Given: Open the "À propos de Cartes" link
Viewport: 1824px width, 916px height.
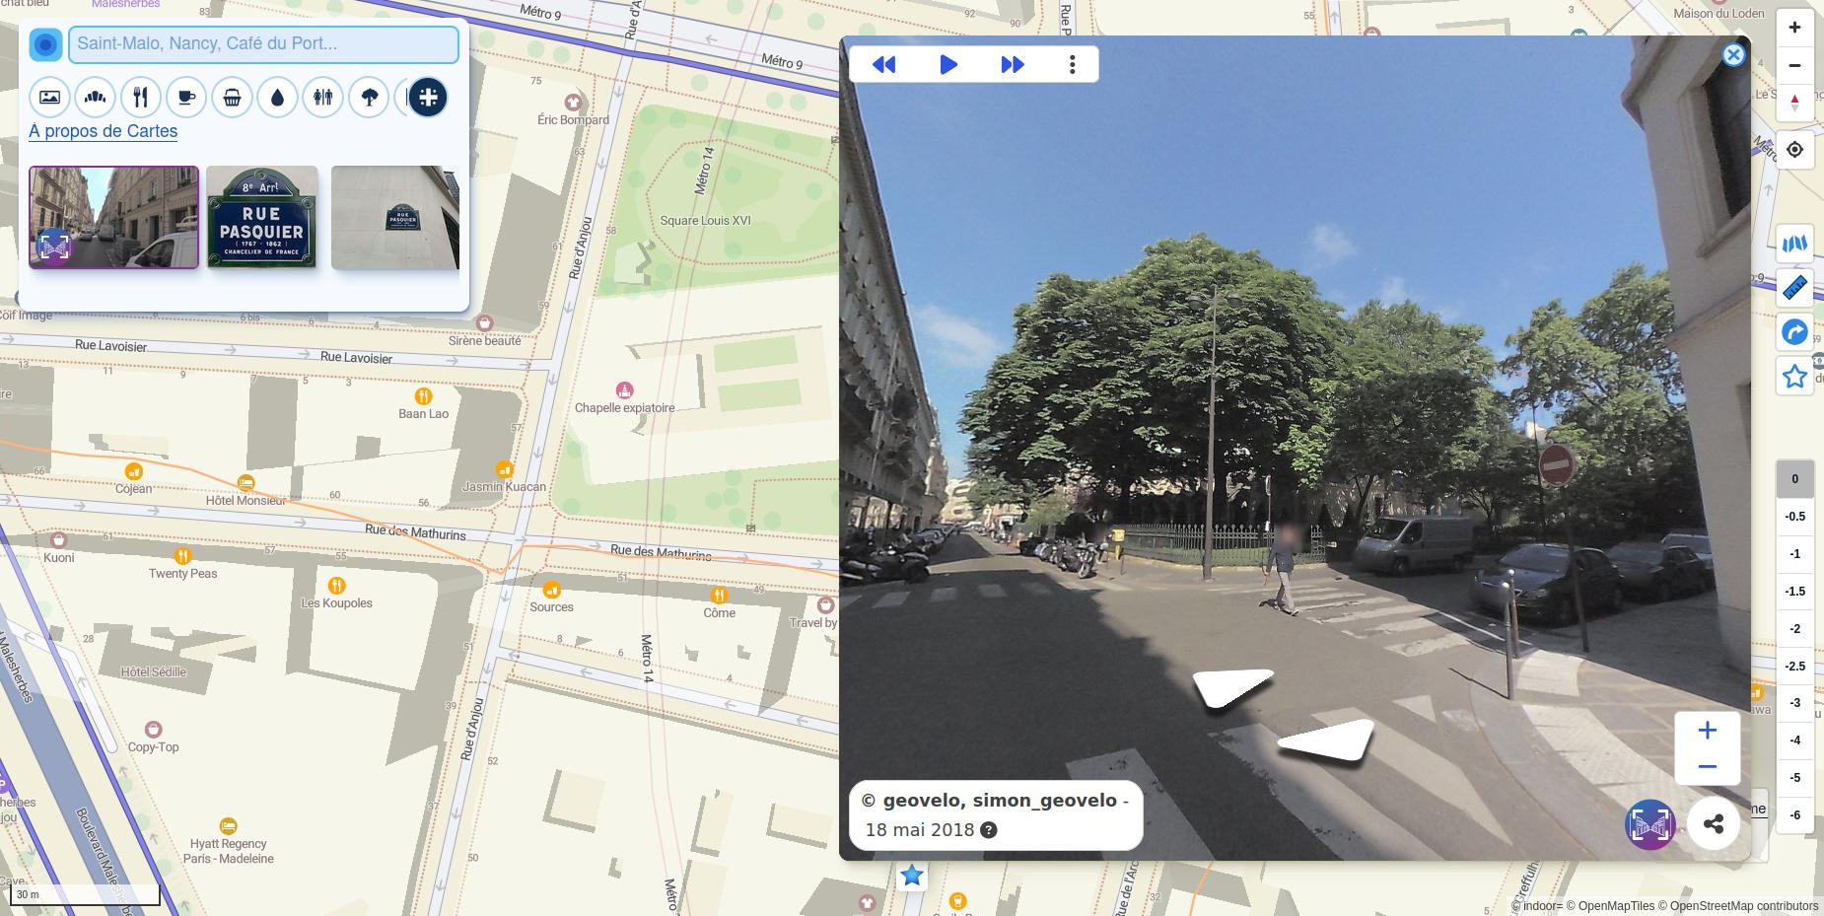Looking at the screenshot, I should coord(104,131).
